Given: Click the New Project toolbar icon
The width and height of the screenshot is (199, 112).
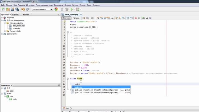Looking at the screenshot, I should coord(8,9).
